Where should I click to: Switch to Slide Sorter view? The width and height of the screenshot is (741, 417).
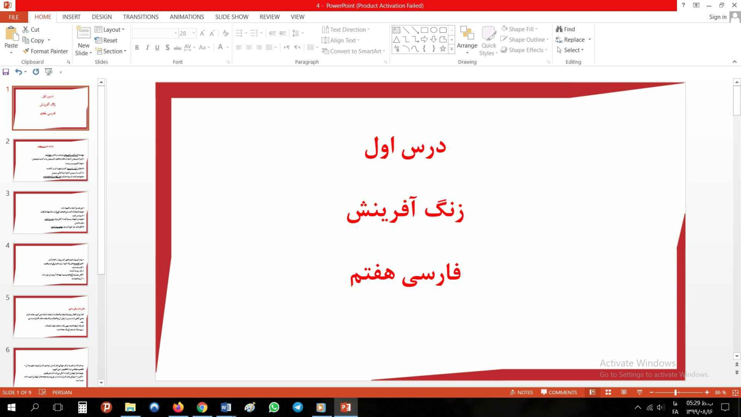[x=608, y=392]
